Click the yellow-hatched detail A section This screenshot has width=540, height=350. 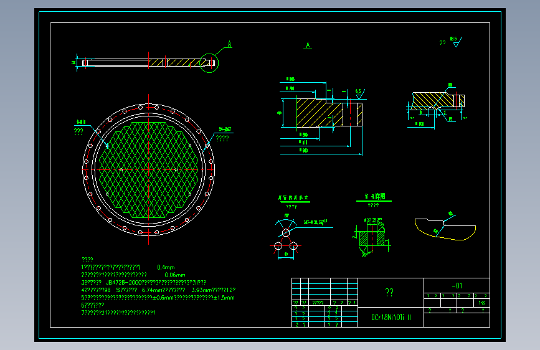point(329,113)
